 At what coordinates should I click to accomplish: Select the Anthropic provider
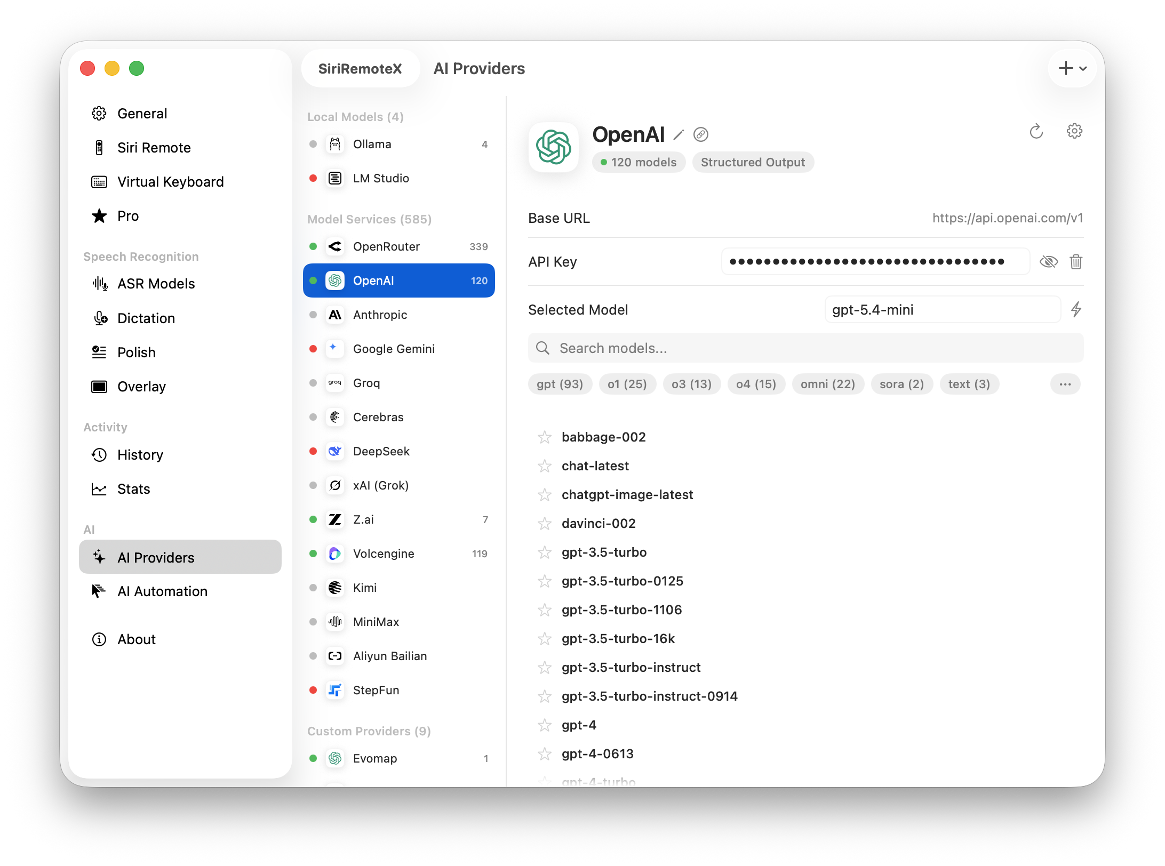pyautogui.click(x=399, y=315)
